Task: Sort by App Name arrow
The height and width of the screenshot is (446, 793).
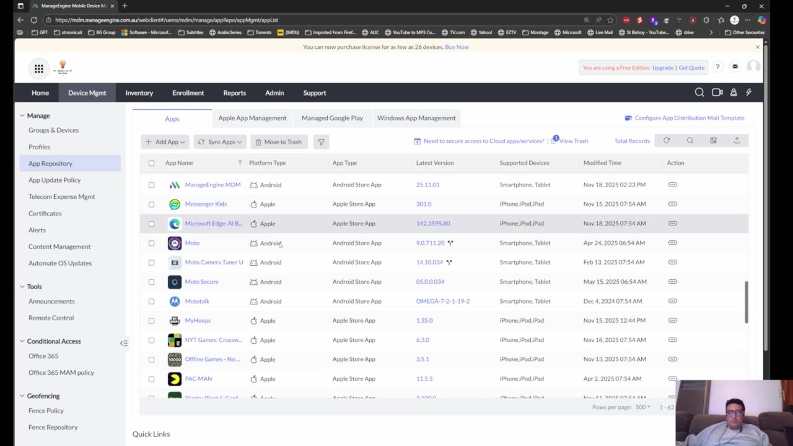Action: (x=240, y=163)
